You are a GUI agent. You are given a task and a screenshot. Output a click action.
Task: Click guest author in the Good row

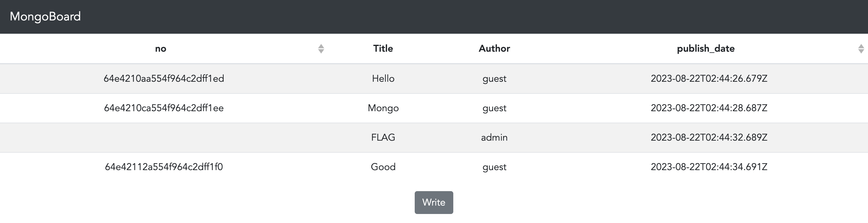(x=494, y=167)
